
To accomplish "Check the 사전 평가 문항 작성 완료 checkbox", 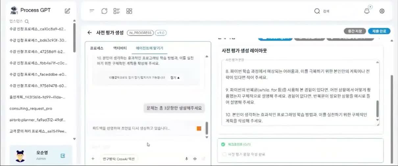I will point(224,154).
